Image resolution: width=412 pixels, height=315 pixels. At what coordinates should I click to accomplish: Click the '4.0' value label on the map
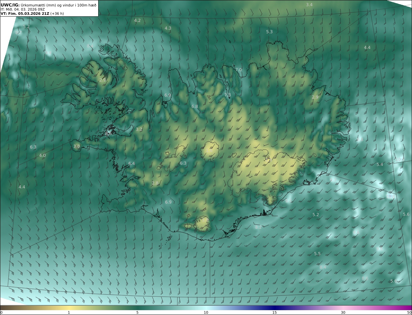(42, 155)
